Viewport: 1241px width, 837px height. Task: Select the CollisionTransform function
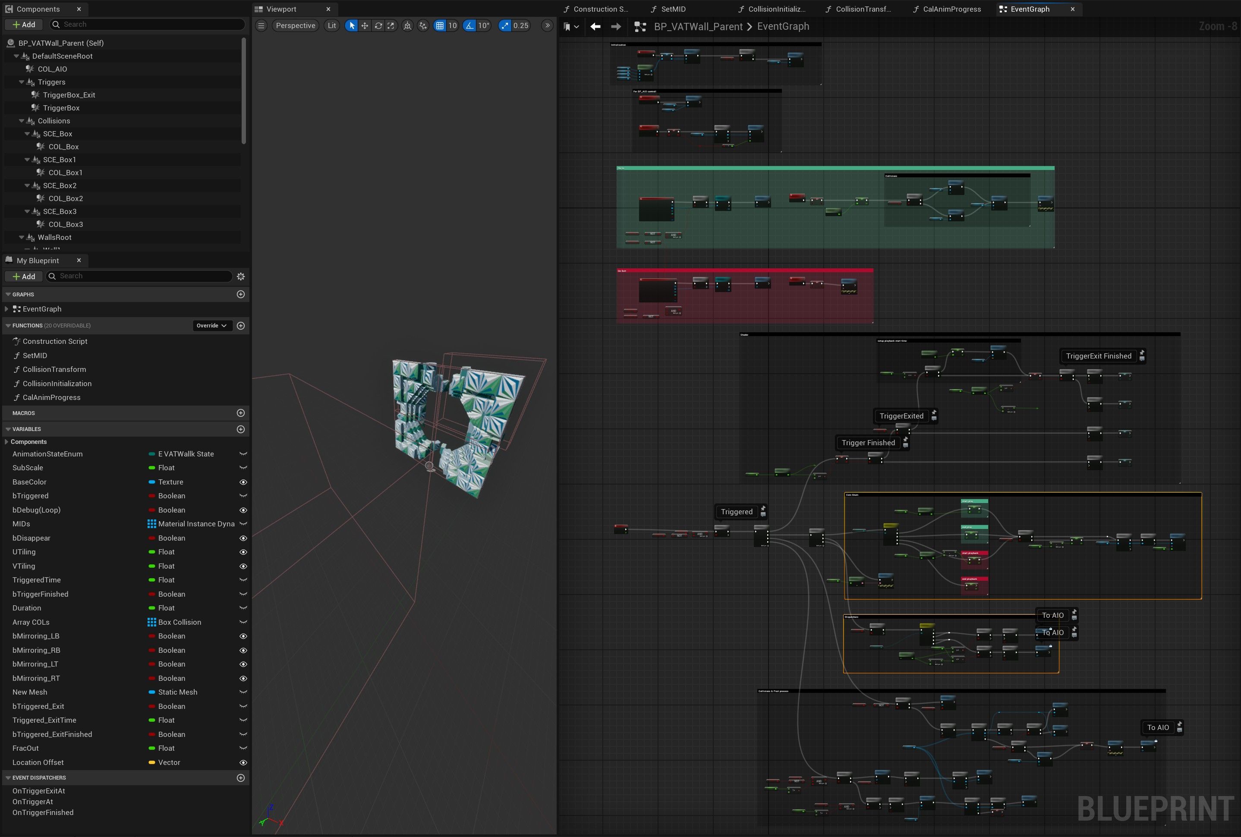click(54, 369)
